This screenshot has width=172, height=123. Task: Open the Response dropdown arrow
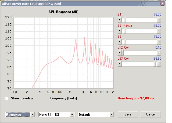pyautogui.click(x=33, y=115)
